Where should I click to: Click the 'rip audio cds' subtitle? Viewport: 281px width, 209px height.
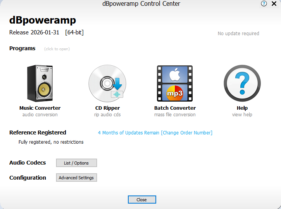(107, 115)
